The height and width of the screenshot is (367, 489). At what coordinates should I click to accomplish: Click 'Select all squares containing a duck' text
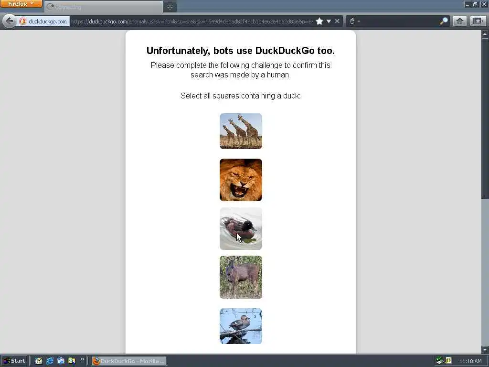pyautogui.click(x=241, y=96)
